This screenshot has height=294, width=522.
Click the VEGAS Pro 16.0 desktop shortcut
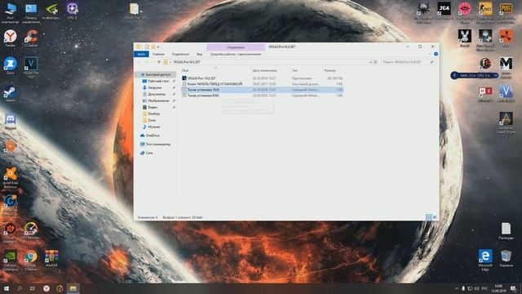[x=31, y=67]
